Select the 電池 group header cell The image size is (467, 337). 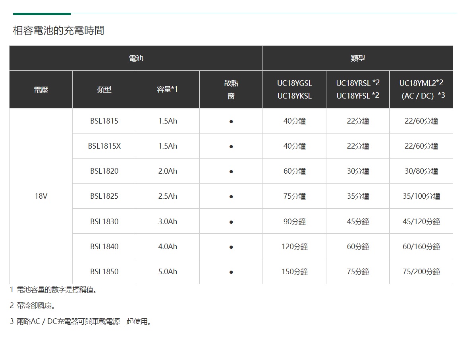tap(136, 58)
